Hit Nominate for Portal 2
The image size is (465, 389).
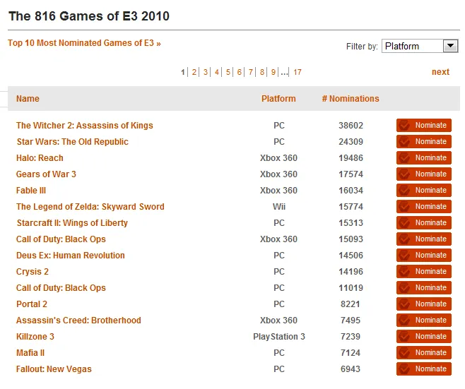(x=423, y=304)
